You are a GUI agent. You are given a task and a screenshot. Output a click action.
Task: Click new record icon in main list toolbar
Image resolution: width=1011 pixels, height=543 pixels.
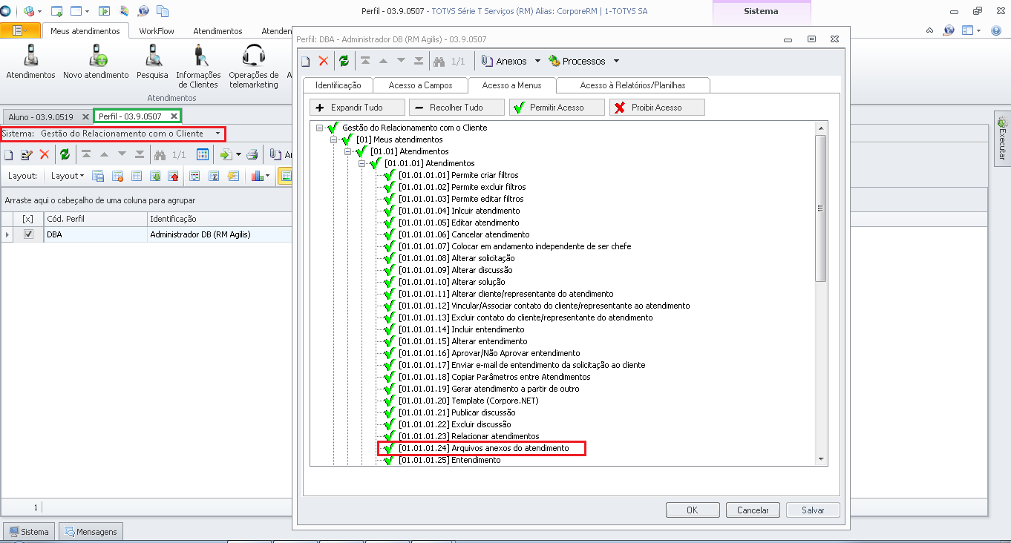tap(9, 154)
